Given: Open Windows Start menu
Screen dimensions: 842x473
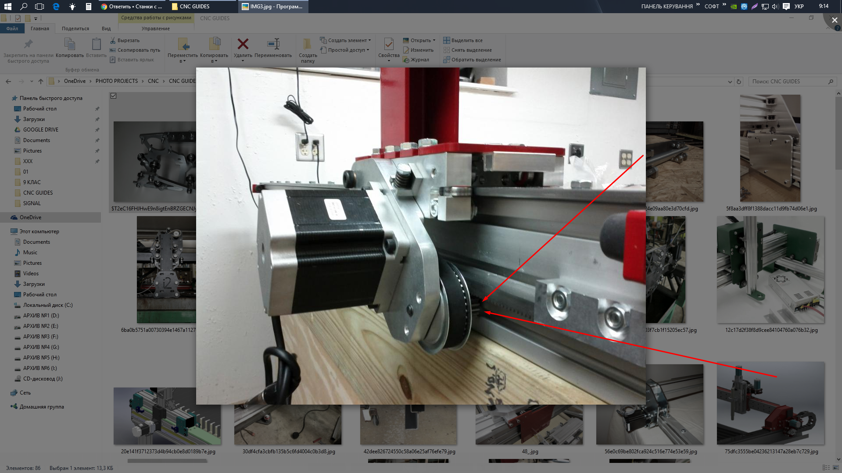Looking at the screenshot, I should (7, 7).
